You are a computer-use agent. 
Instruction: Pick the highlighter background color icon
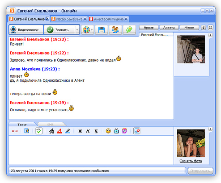68,131
